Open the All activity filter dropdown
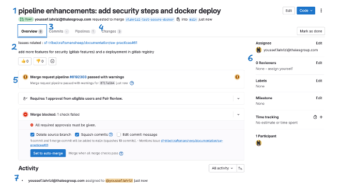This screenshot has width=341, height=190. pyautogui.click(x=223, y=168)
